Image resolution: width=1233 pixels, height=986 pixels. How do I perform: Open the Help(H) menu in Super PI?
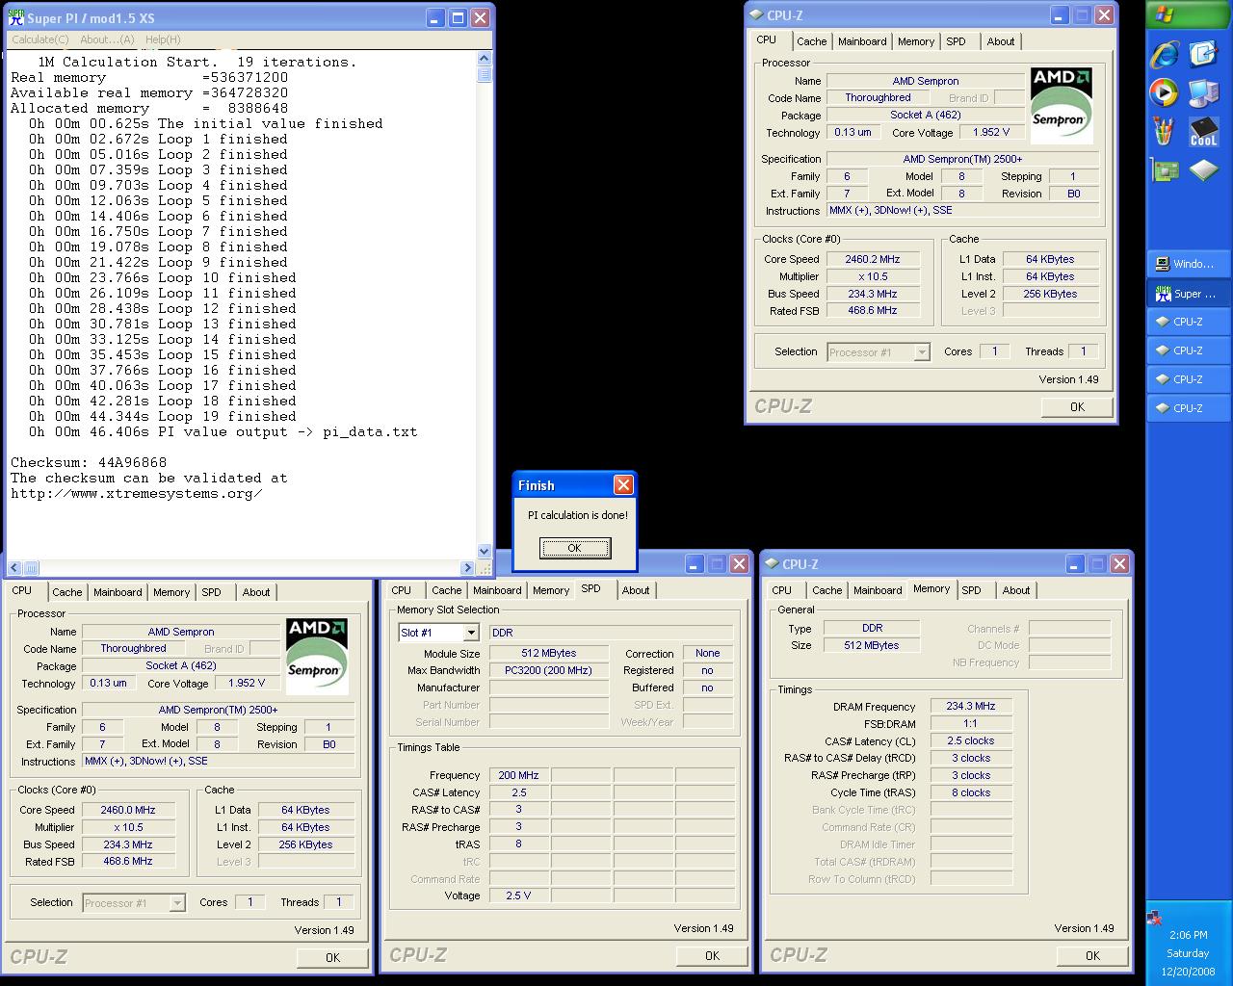163,39
